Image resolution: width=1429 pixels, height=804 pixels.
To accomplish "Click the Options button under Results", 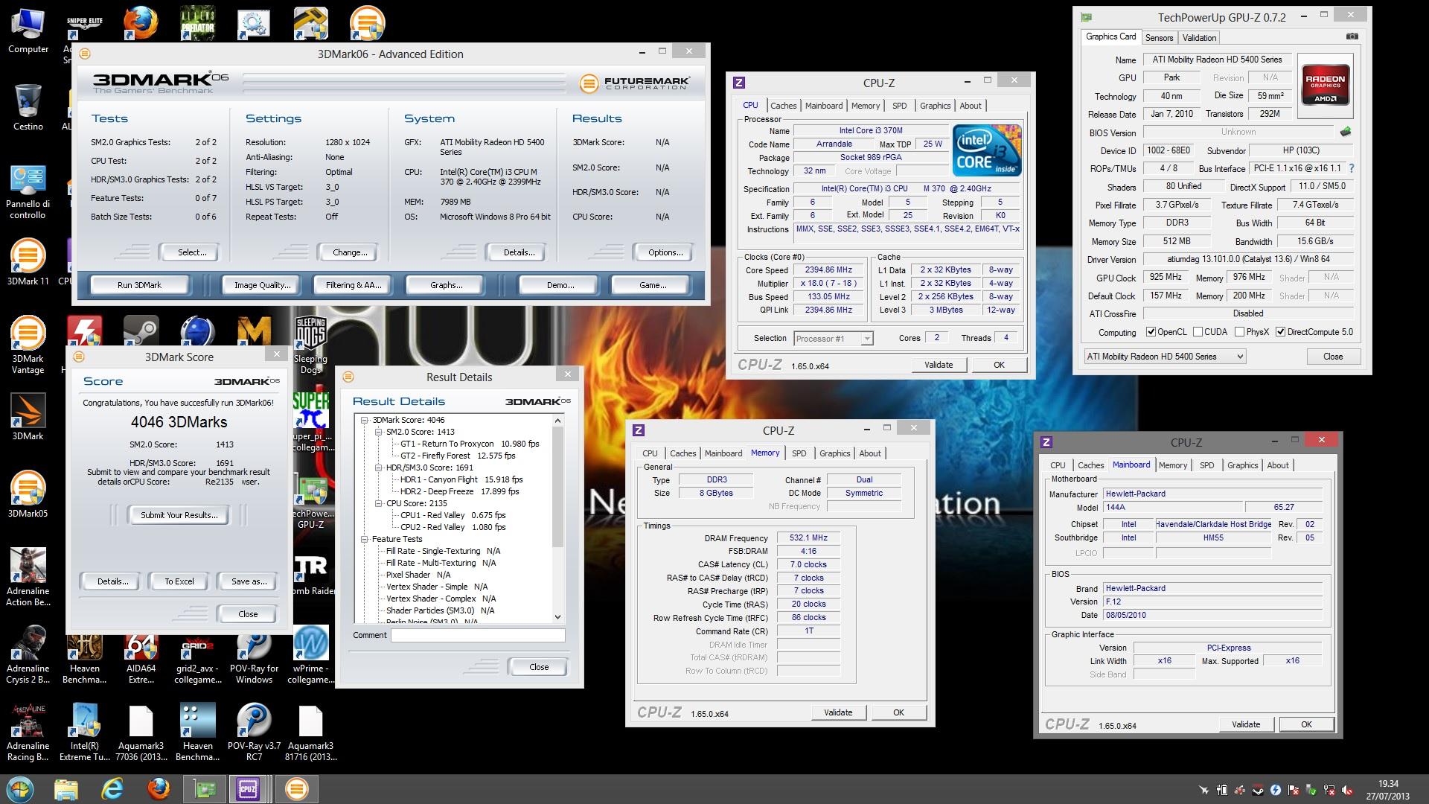I will click(665, 252).
